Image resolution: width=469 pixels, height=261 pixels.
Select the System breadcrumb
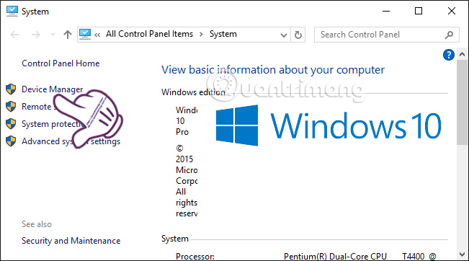(223, 34)
